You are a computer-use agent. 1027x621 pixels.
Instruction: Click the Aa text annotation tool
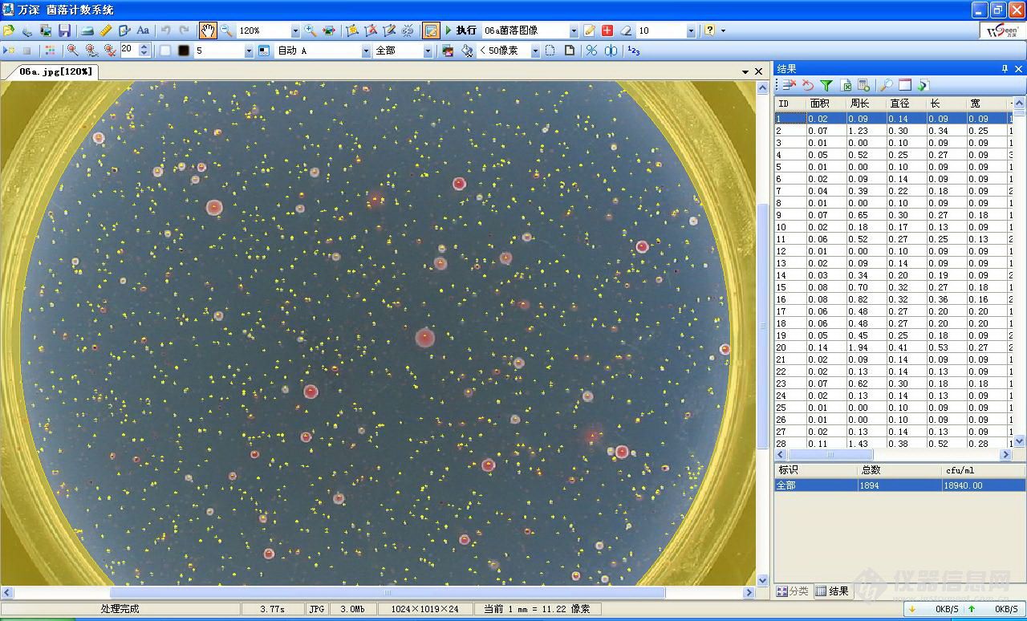pos(143,30)
